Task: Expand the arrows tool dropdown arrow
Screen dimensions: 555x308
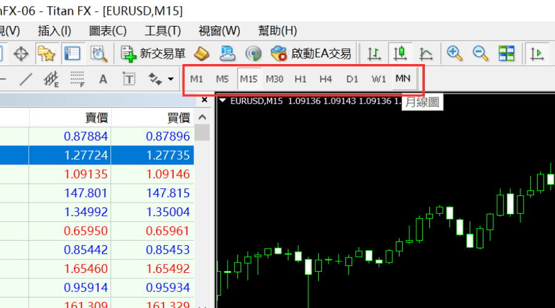Action: [171, 79]
